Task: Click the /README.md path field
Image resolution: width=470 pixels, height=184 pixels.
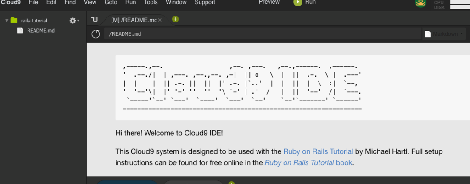Action: point(263,34)
